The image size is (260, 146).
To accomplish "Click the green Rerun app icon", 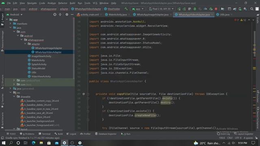I will (x=179, y=9).
